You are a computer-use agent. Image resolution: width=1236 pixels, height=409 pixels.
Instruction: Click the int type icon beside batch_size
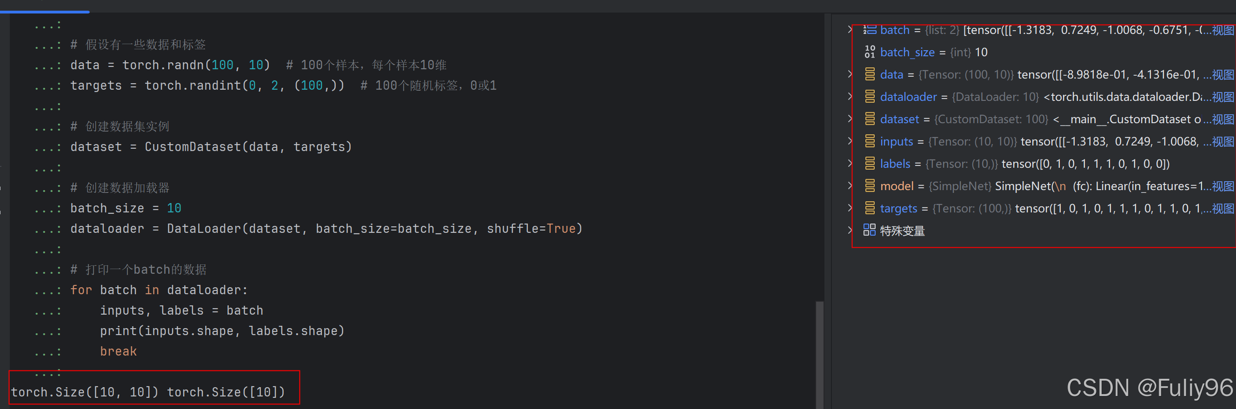(870, 52)
